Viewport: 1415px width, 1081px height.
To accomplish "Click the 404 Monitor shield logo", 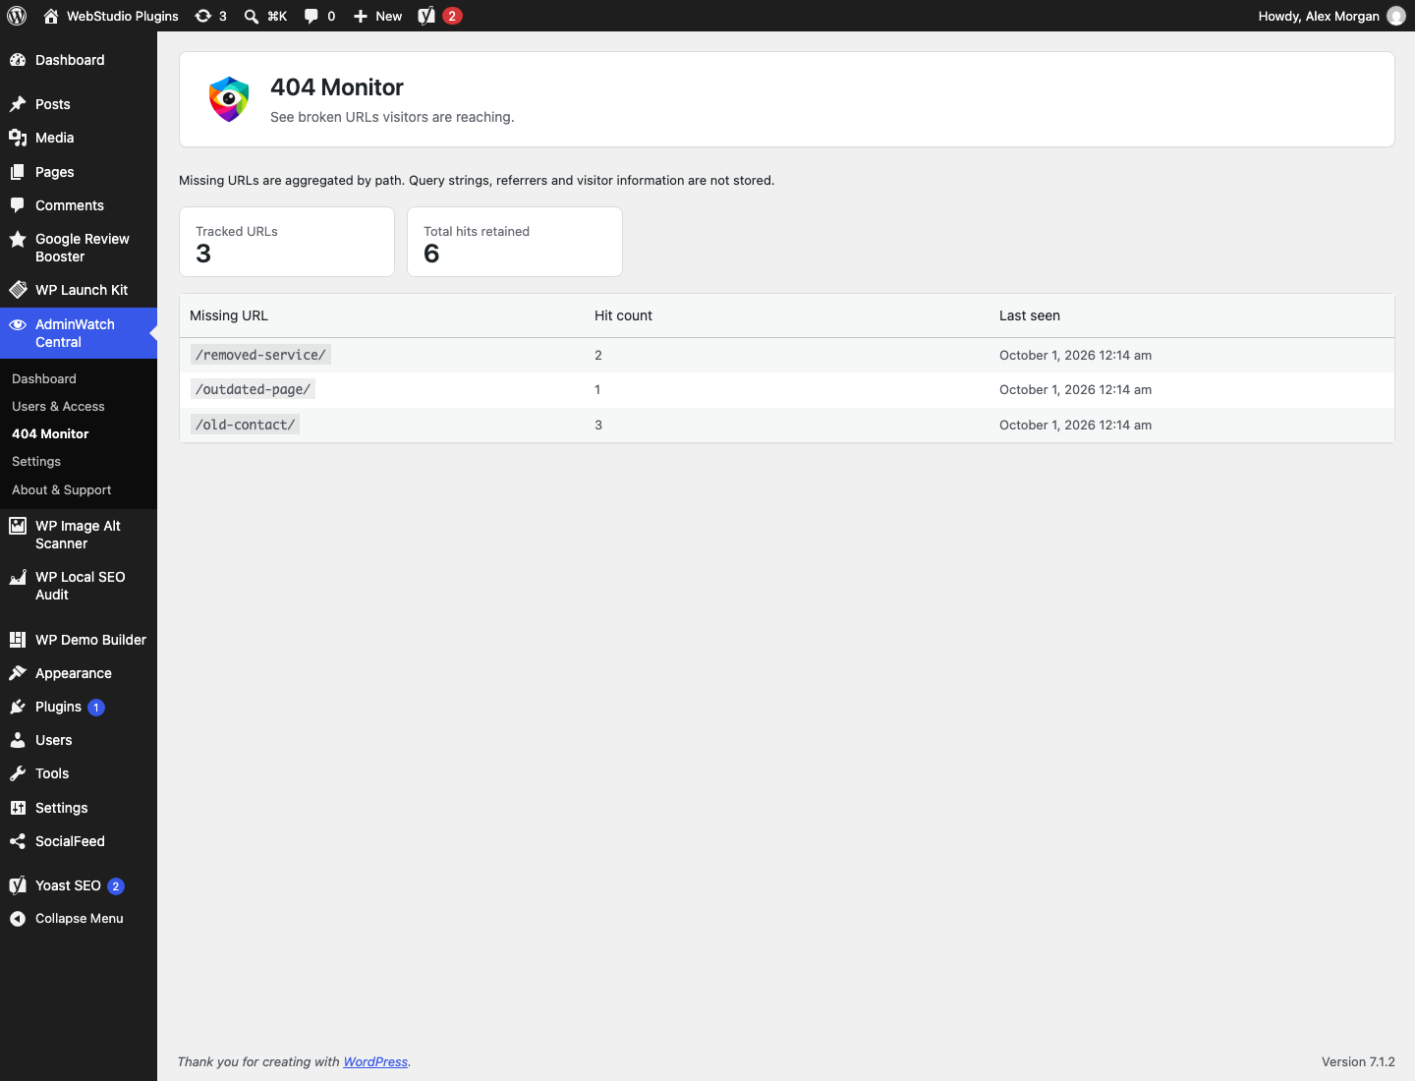I will click(229, 99).
